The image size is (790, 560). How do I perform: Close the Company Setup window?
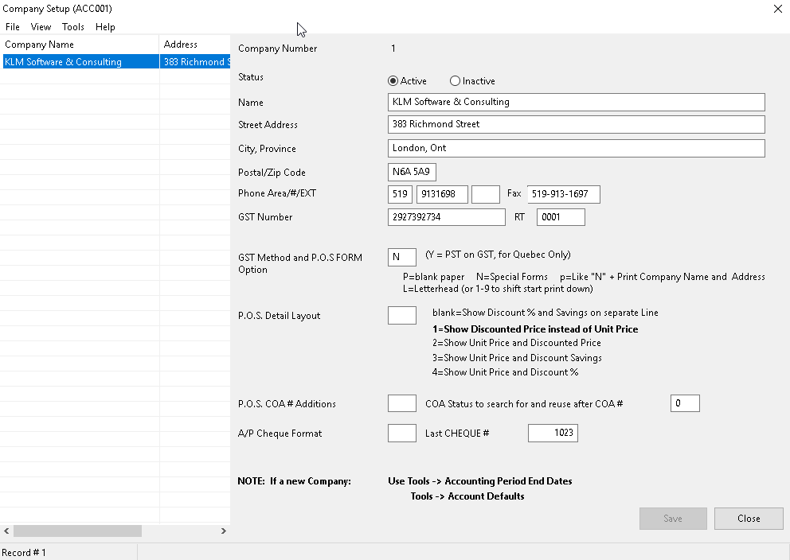point(778,9)
